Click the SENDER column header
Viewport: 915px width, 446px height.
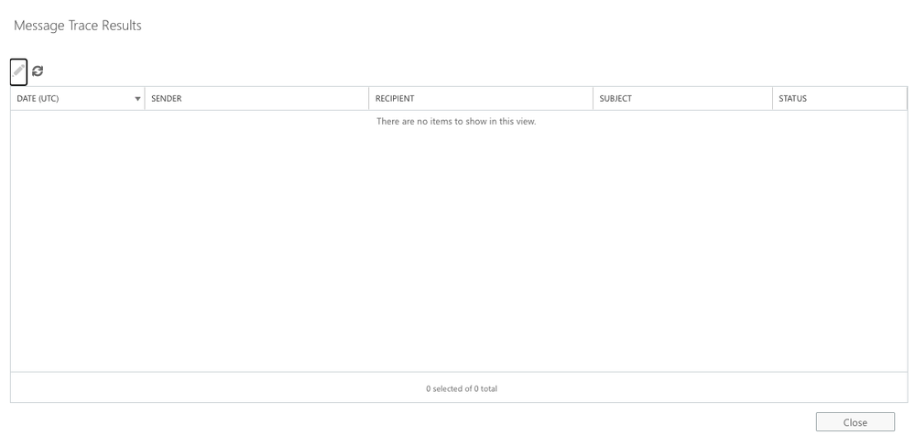(x=256, y=99)
